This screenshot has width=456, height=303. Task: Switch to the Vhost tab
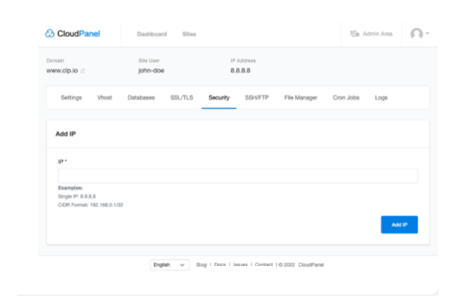pos(104,98)
